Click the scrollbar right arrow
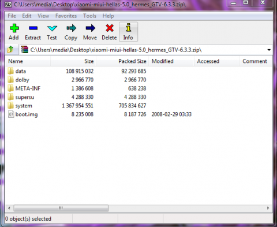This screenshot has width=277, height=227. pos(268,208)
